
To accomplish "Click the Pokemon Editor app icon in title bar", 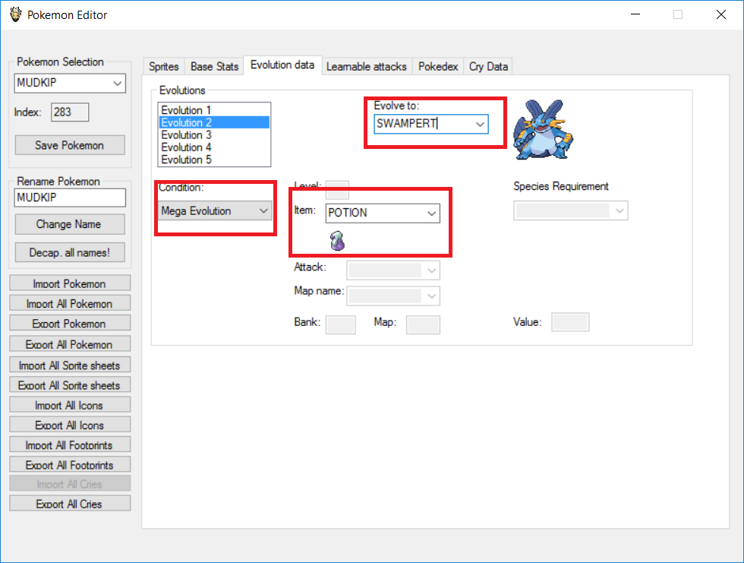I will coord(15,14).
